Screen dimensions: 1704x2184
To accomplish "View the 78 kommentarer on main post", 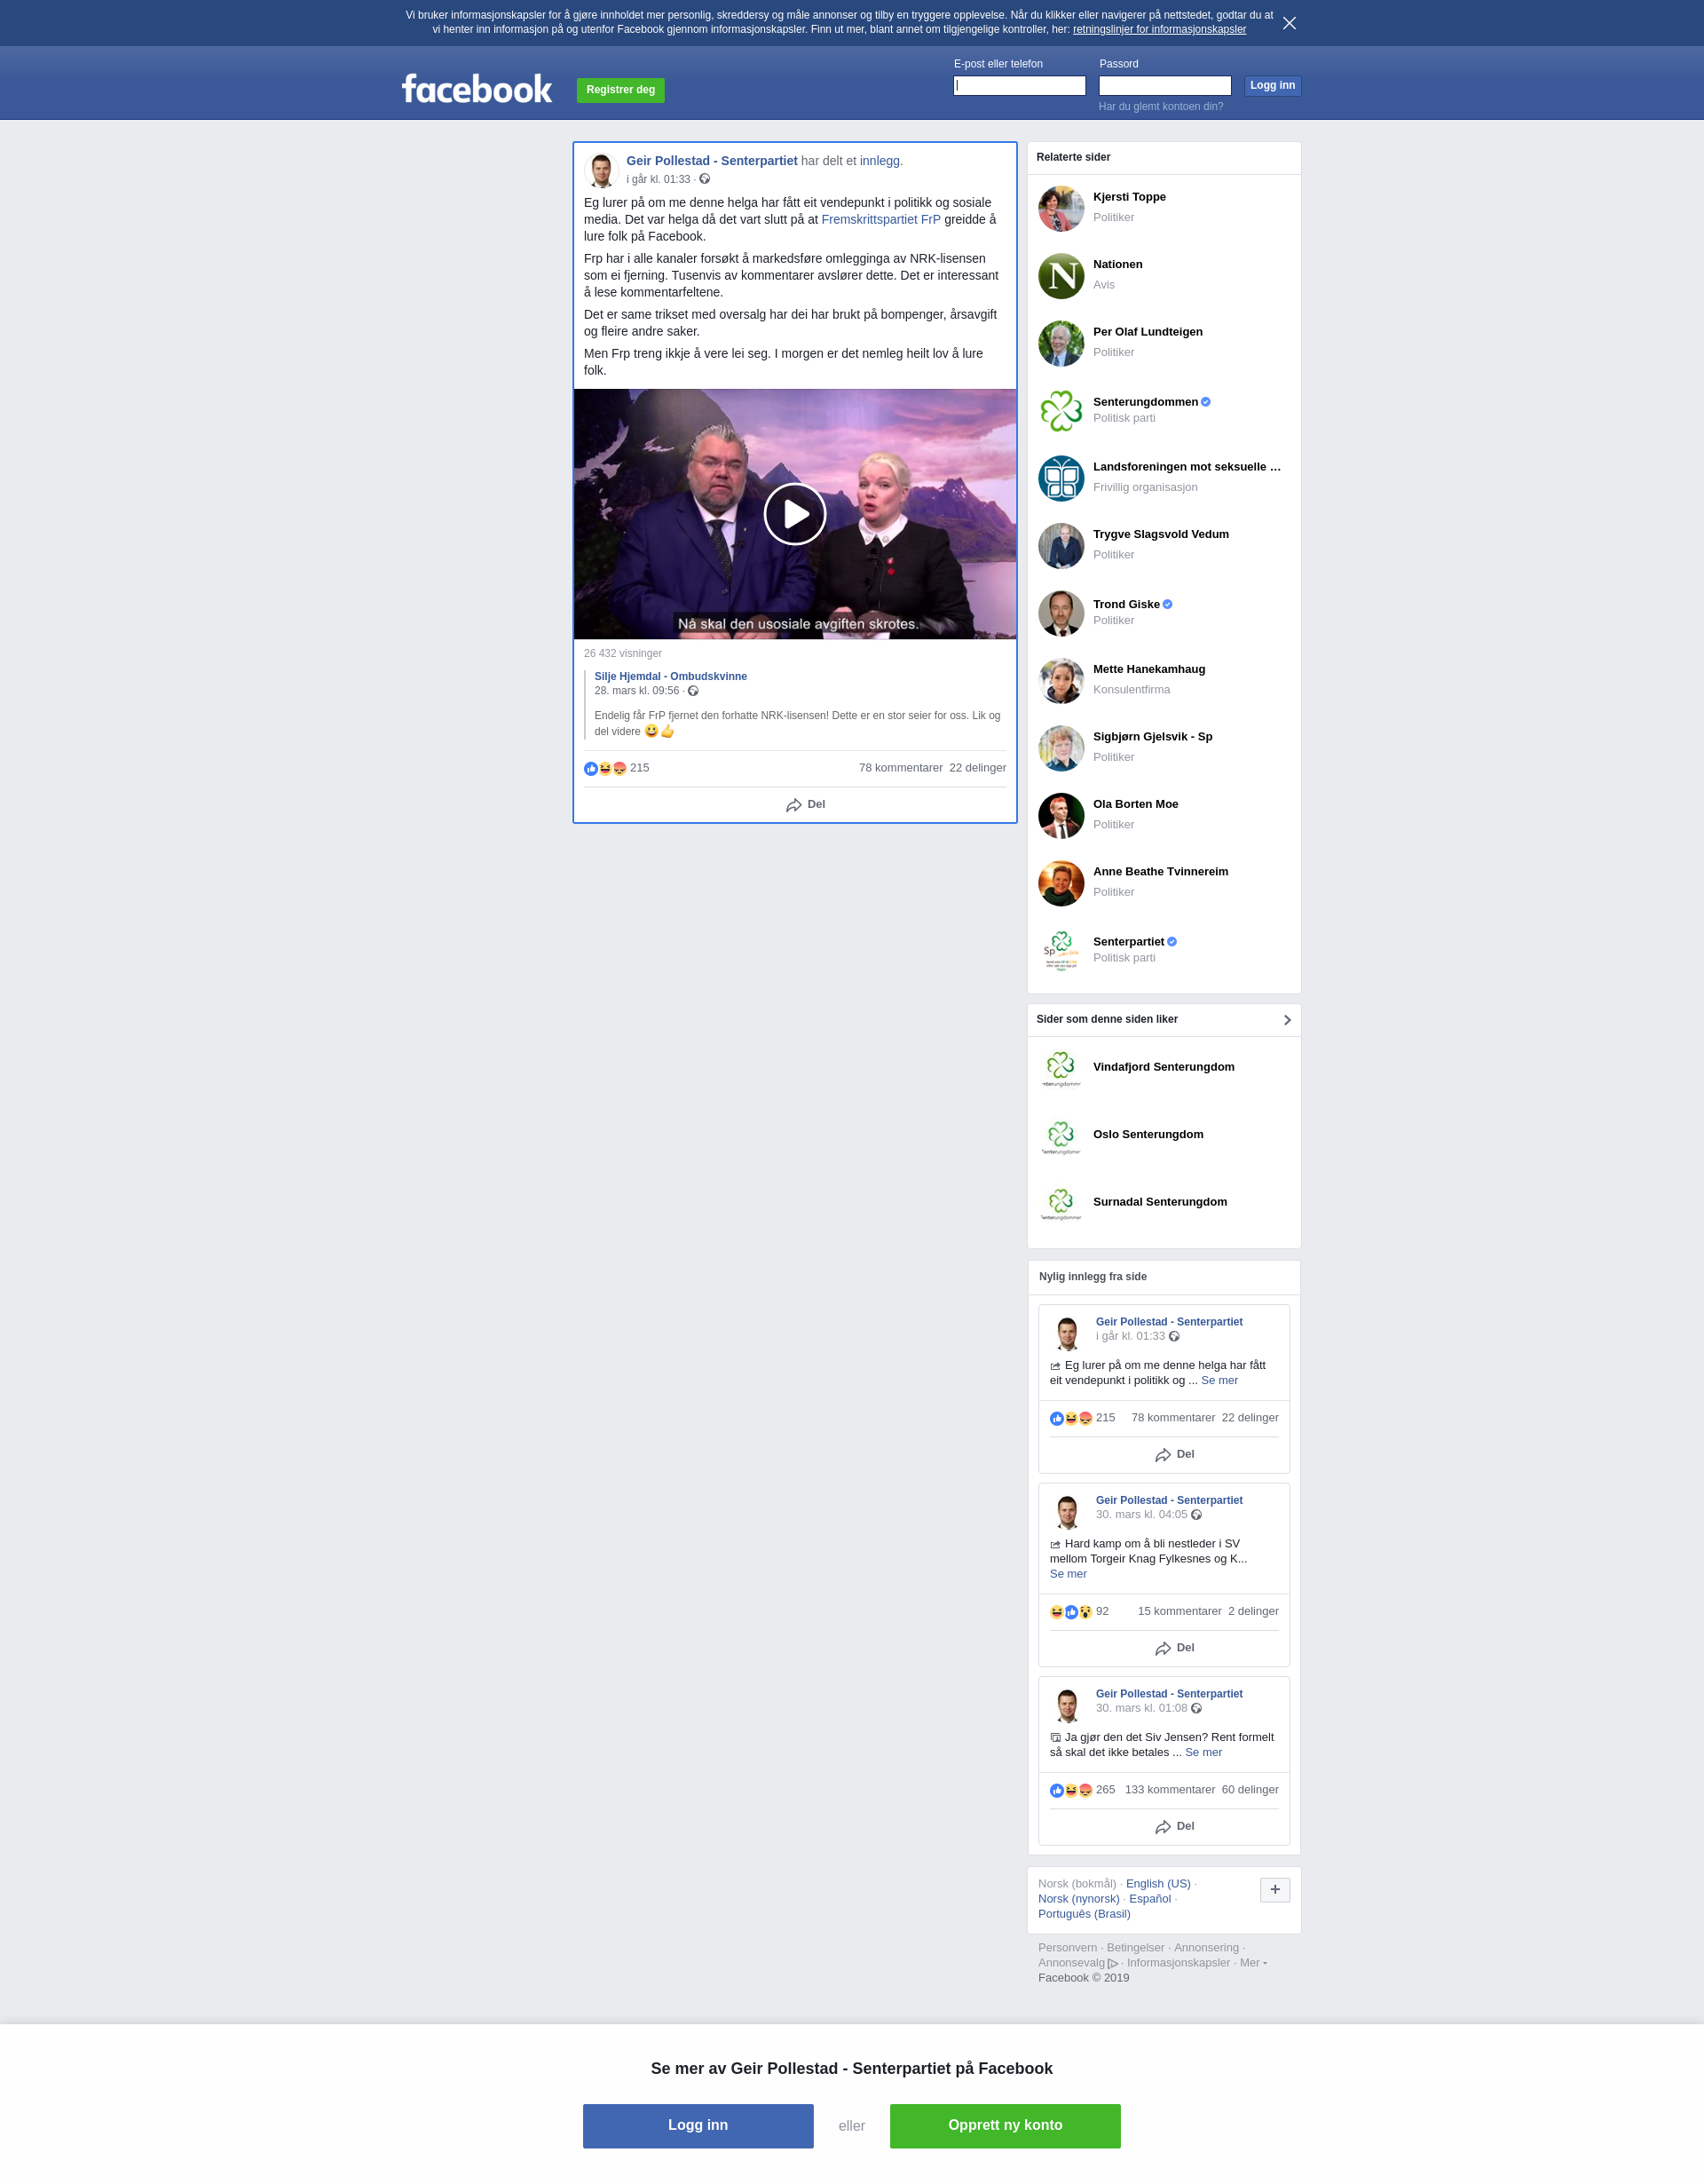I will coord(901,768).
